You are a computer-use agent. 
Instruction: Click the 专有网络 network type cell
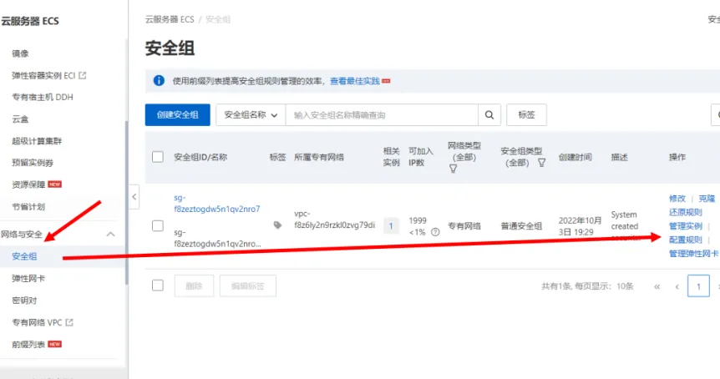tap(464, 225)
